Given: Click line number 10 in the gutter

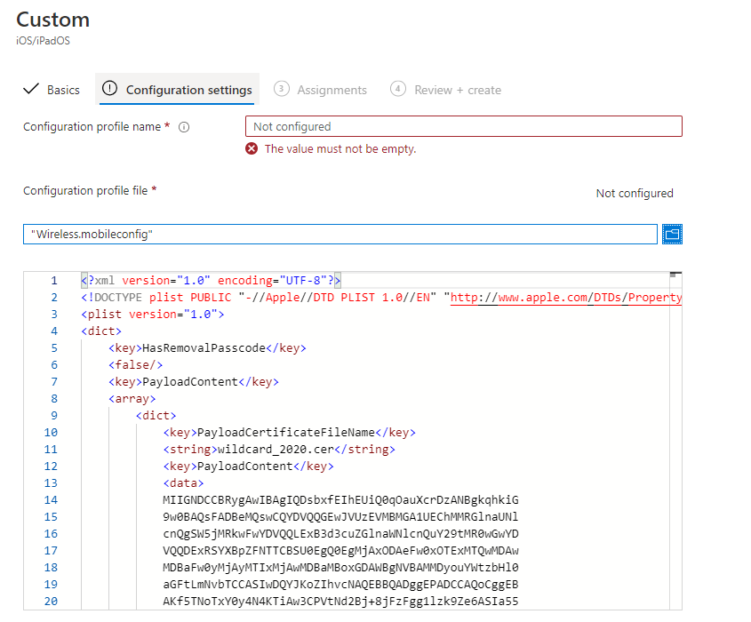Looking at the screenshot, I should click(51, 433).
